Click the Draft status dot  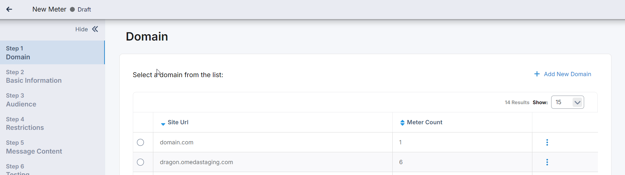tap(73, 10)
